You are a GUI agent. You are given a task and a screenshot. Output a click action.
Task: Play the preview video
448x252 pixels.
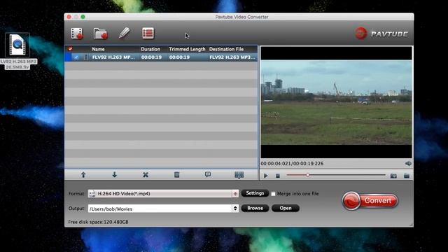[x=266, y=176]
